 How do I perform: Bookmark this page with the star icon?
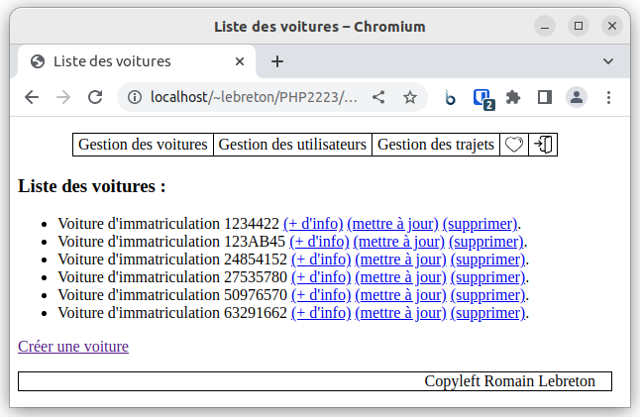410,97
